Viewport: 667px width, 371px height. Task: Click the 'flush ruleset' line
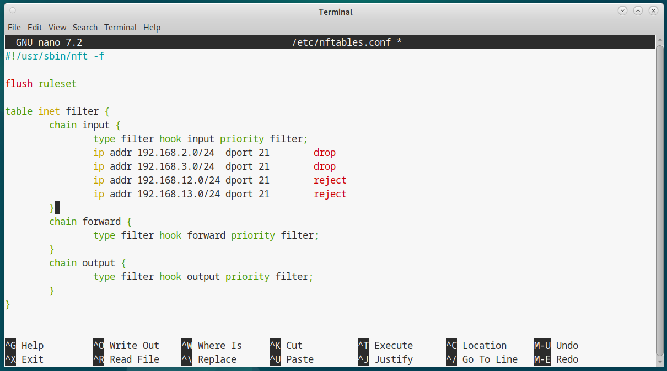[x=41, y=84]
